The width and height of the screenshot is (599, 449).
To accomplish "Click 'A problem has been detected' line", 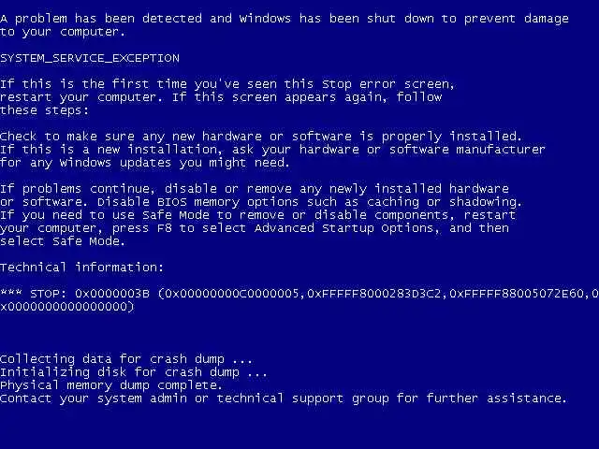I will (285, 19).
